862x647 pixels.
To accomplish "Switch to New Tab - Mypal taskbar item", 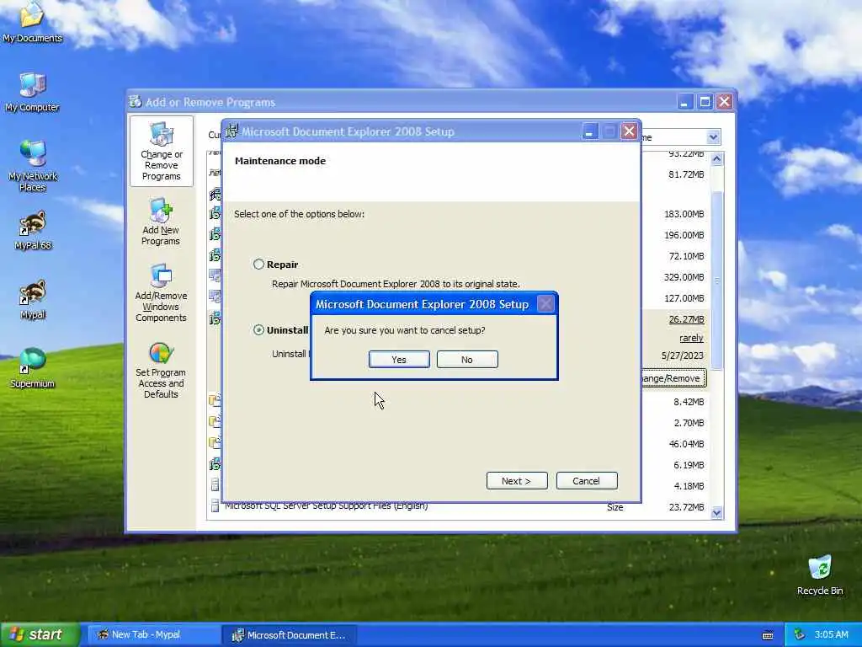I will click(x=153, y=635).
